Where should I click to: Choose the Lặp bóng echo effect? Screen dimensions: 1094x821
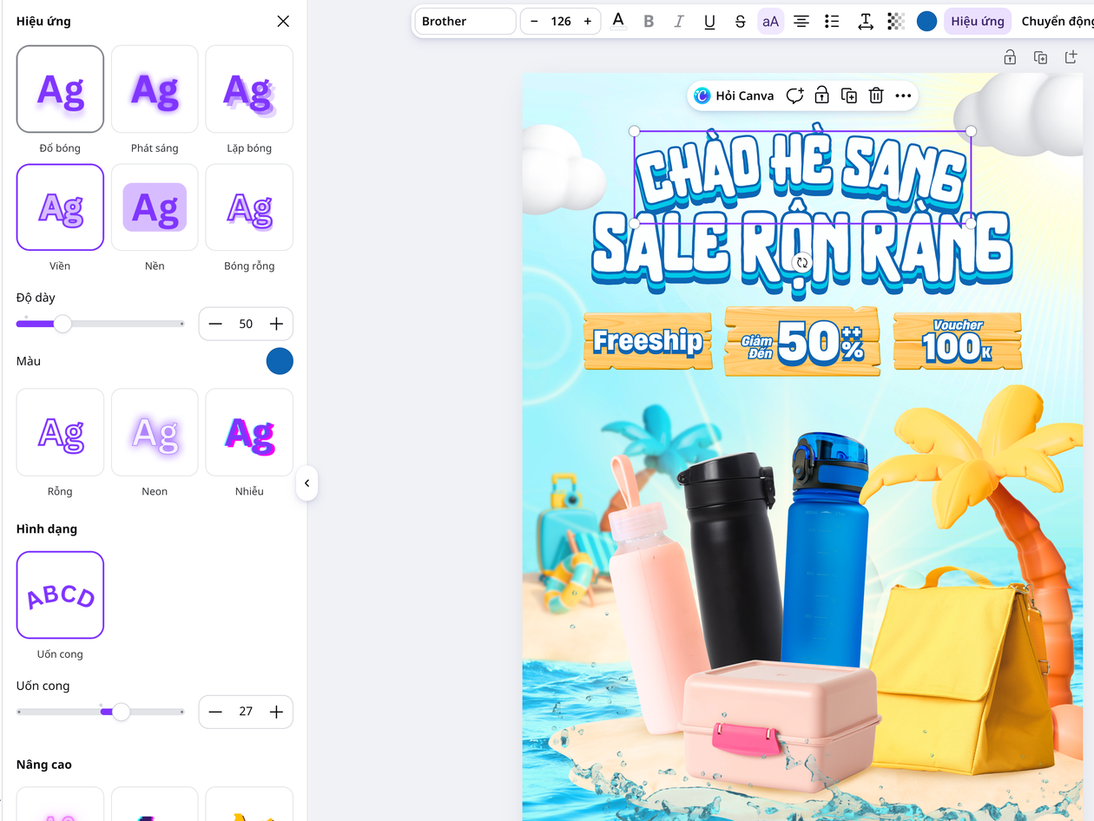[249, 89]
